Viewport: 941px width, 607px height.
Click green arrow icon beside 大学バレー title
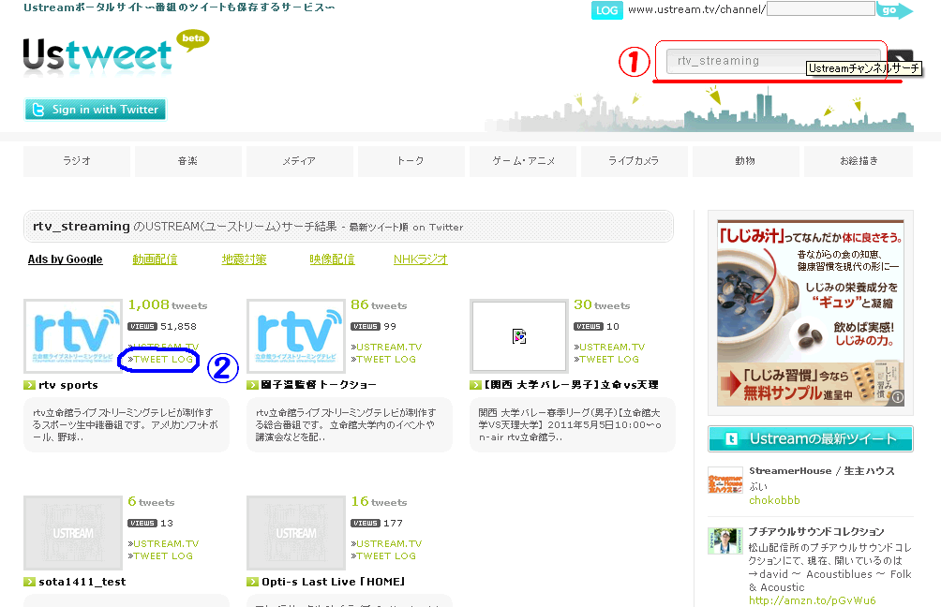coord(475,385)
